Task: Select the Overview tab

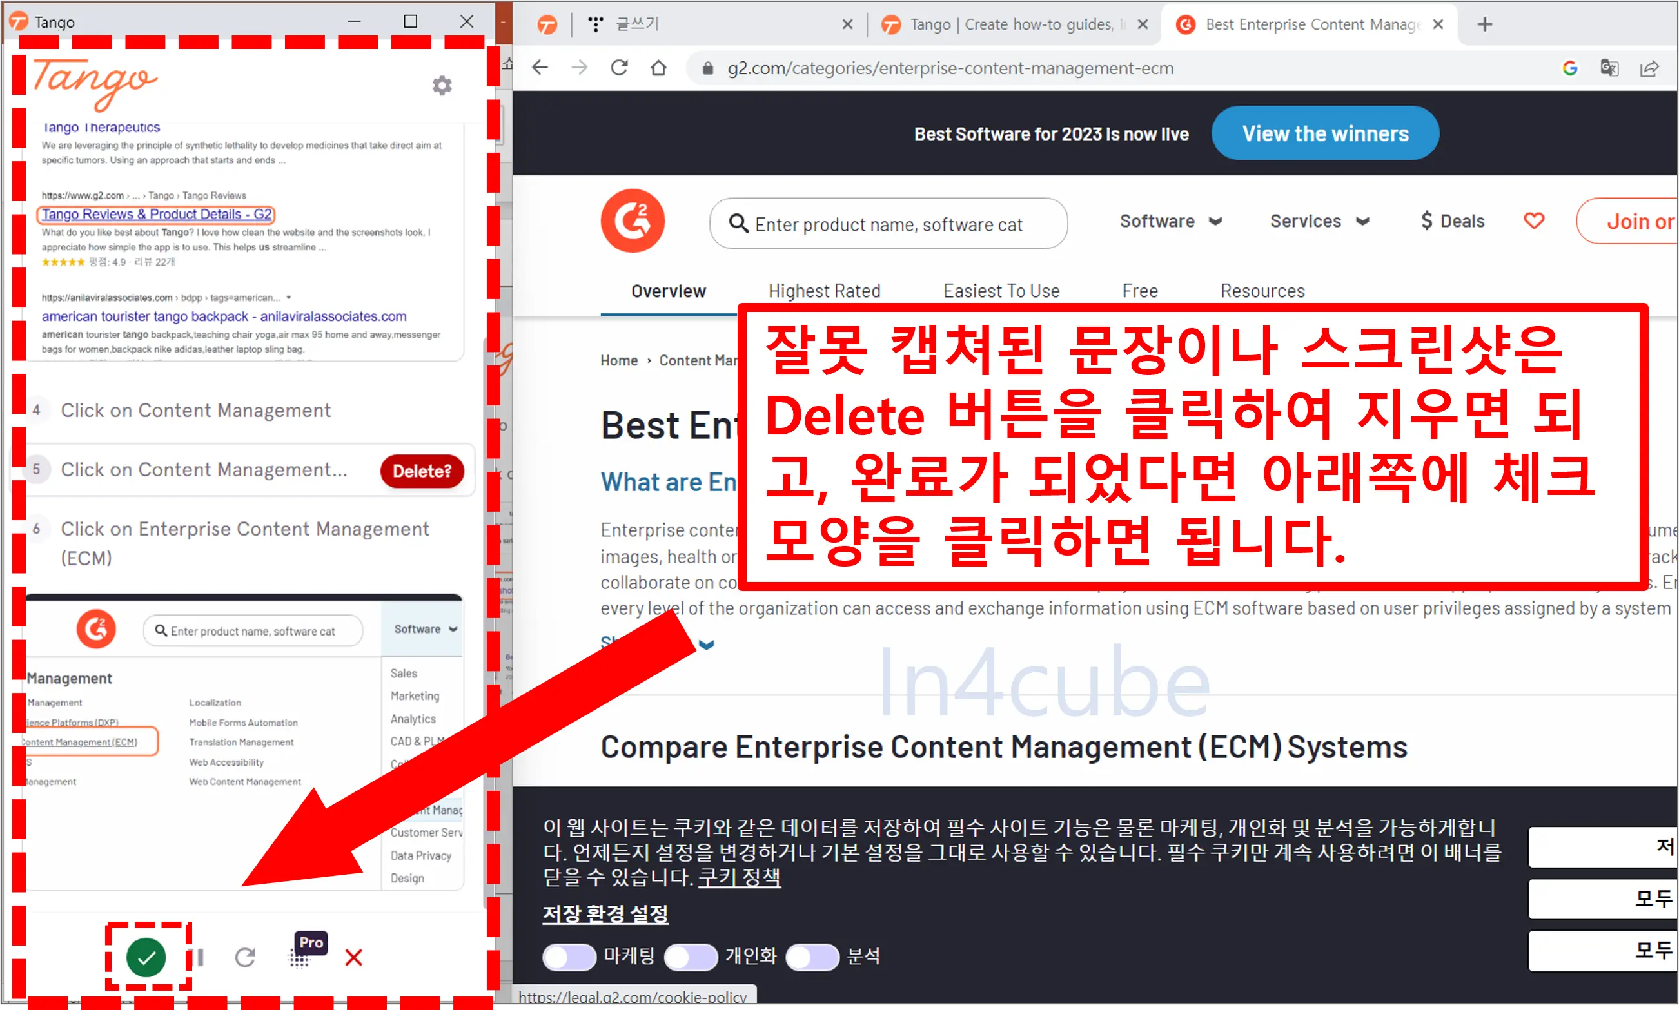Action: click(x=669, y=291)
